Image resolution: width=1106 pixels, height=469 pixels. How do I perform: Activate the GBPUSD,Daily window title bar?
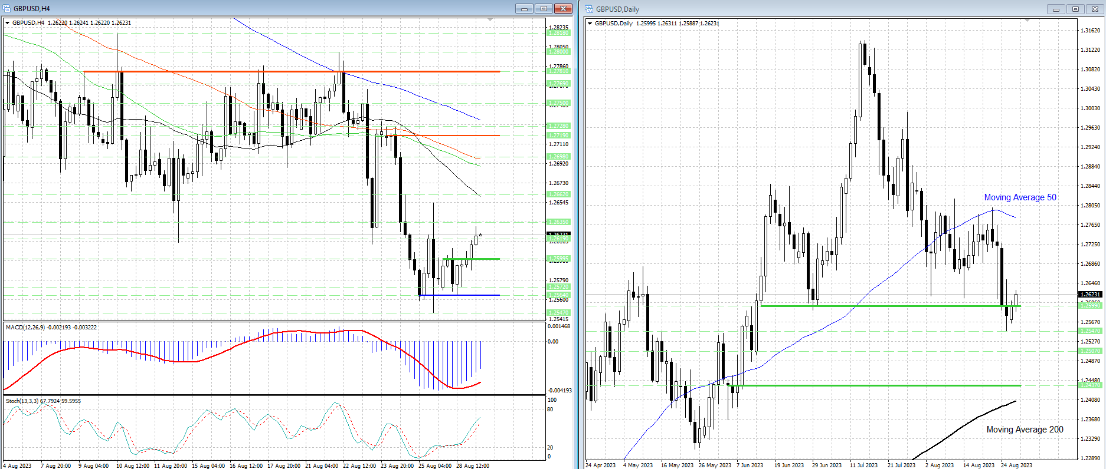tap(826, 9)
